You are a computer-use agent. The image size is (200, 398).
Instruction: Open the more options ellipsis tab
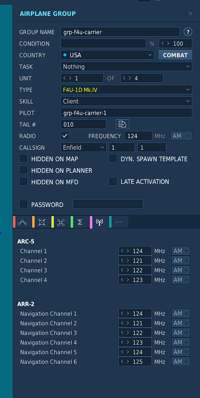tap(119, 222)
